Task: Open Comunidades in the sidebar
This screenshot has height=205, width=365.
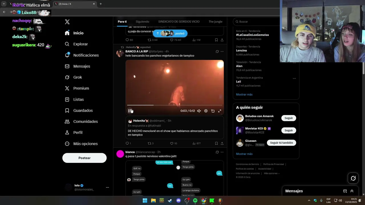Action: click(x=81, y=122)
